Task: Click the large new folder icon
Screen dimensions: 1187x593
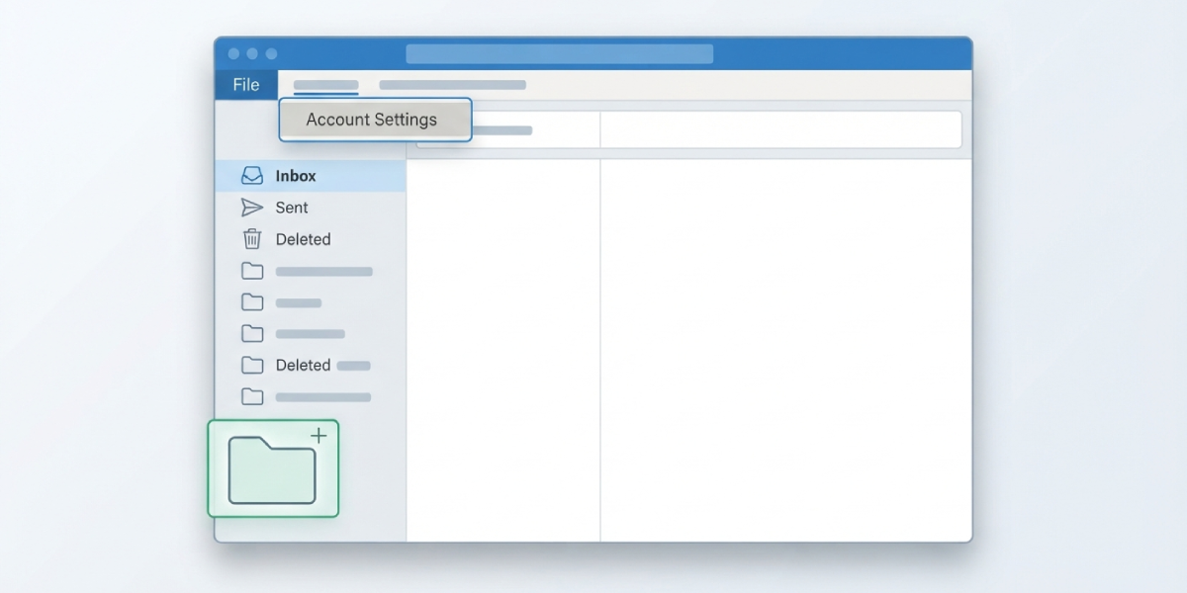Action: [x=272, y=470]
